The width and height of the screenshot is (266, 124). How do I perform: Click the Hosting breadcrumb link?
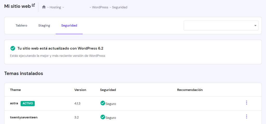pyautogui.click(x=55, y=7)
